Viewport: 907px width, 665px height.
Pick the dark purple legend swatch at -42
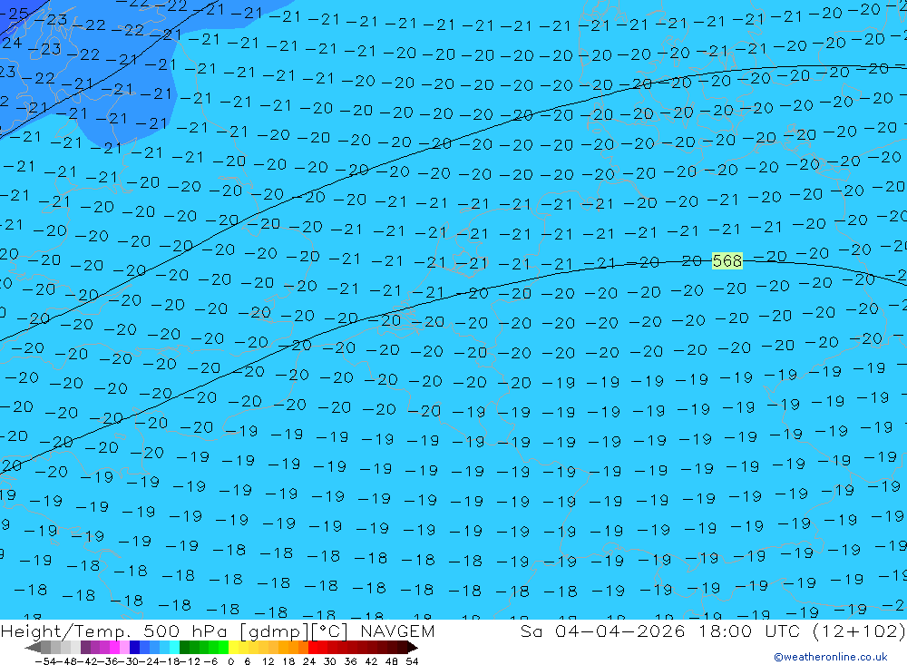point(85,648)
